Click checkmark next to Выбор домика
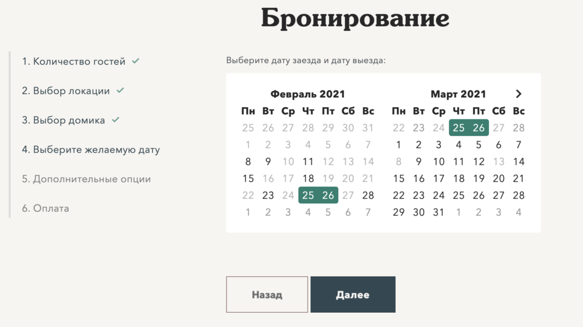The width and height of the screenshot is (583, 327). (116, 120)
